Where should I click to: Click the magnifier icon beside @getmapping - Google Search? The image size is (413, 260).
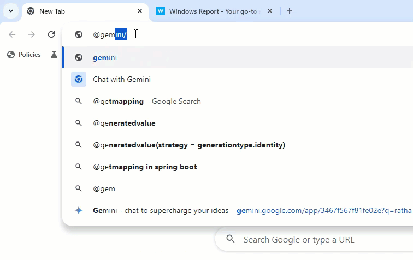coord(79,101)
